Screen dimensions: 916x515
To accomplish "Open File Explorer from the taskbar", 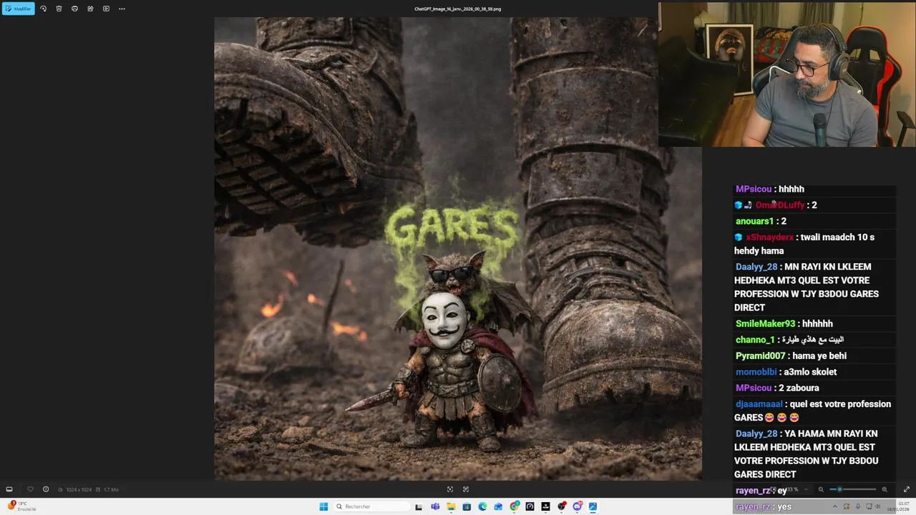I will pos(451,506).
